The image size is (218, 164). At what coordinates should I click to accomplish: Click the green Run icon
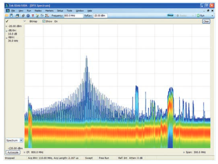tap(198, 16)
